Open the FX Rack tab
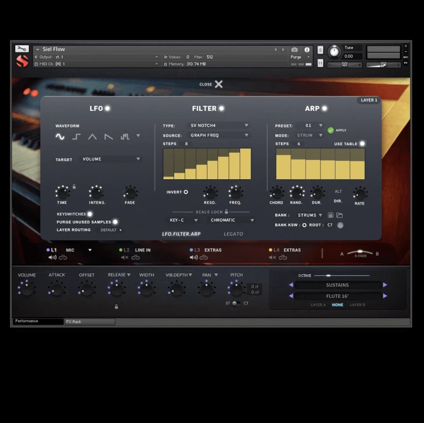Screen dimensions: 424x423 point(90,322)
